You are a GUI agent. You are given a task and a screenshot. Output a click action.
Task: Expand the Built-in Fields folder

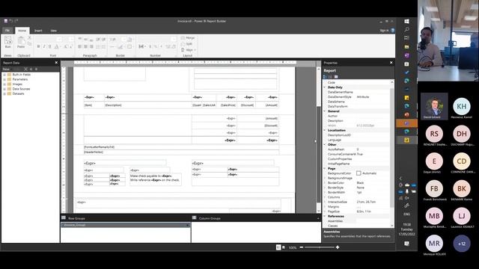point(4,75)
